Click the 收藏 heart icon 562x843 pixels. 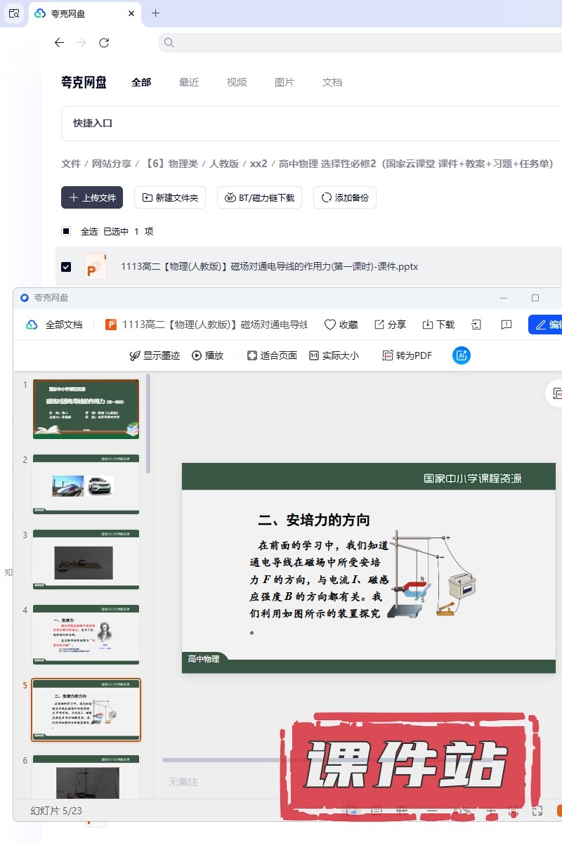330,325
